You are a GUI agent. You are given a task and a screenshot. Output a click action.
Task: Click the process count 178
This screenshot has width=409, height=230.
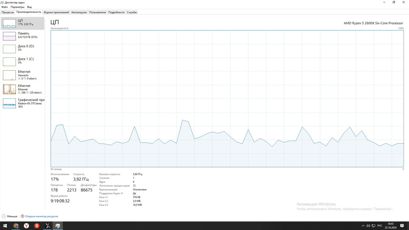(x=54, y=190)
